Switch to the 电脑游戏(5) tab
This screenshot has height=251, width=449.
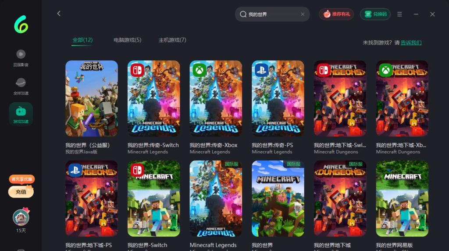(x=128, y=40)
